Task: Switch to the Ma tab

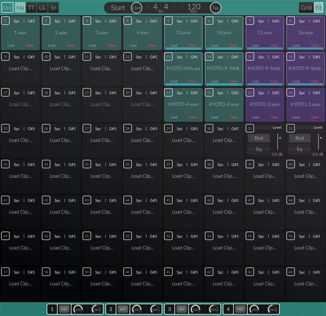Action: tap(20, 8)
